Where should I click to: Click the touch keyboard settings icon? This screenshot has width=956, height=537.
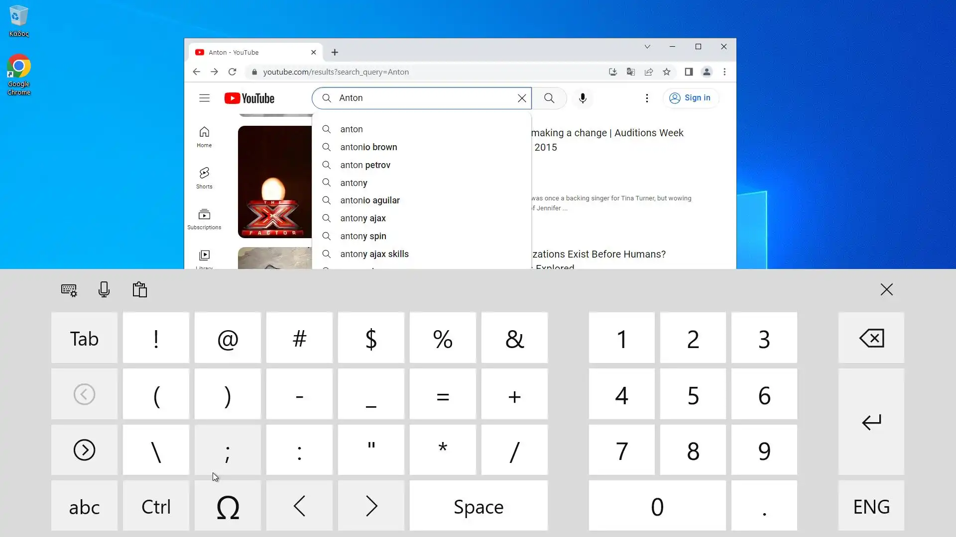tap(69, 290)
